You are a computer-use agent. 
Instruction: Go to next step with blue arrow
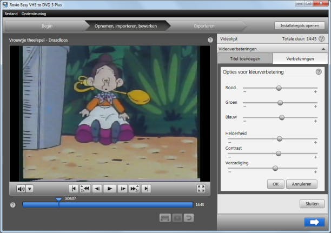coord(314,222)
